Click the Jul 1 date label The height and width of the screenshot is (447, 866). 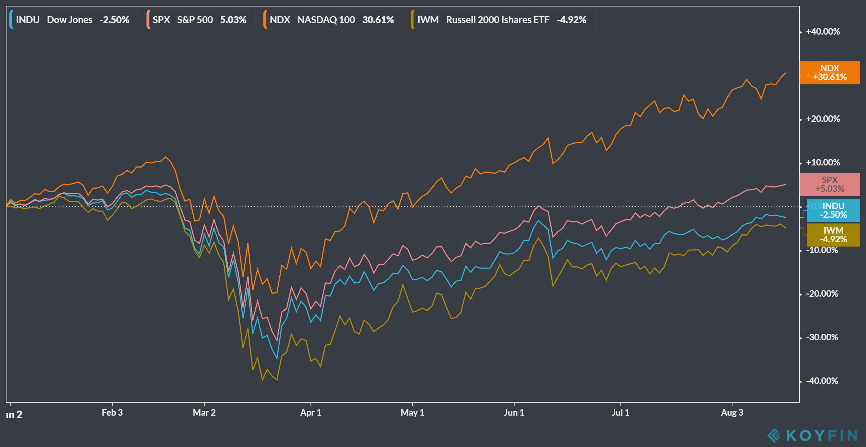(x=621, y=413)
